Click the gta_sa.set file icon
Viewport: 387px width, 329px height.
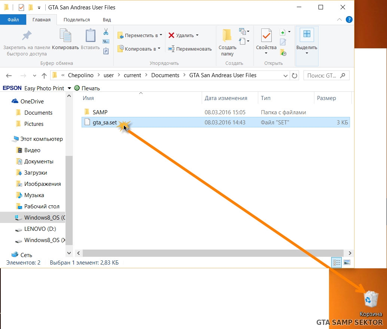[x=87, y=122]
